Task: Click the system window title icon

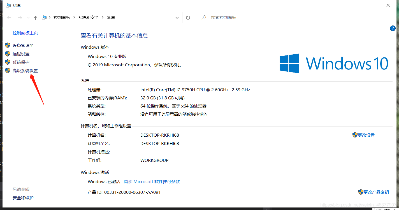Action: [x=8, y=5]
